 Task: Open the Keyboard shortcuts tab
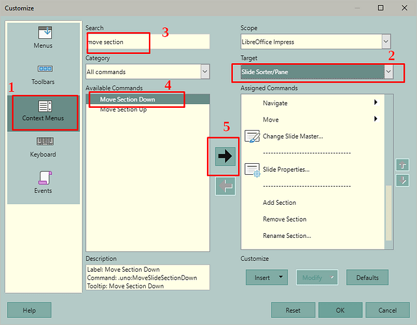coord(43,147)
